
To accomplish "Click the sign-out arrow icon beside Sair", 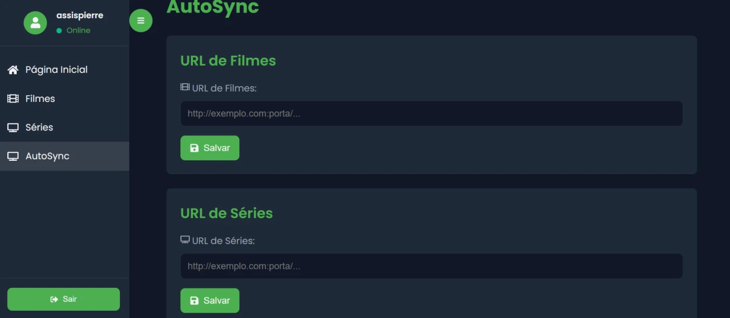I will click(x=54, y=299).
